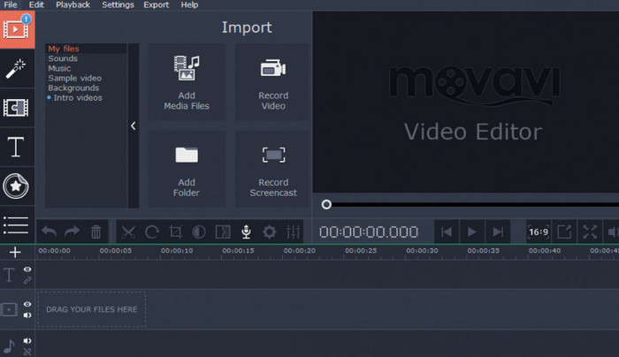Undo the last action
619x357 pixels.
click(x=49, y=232)
